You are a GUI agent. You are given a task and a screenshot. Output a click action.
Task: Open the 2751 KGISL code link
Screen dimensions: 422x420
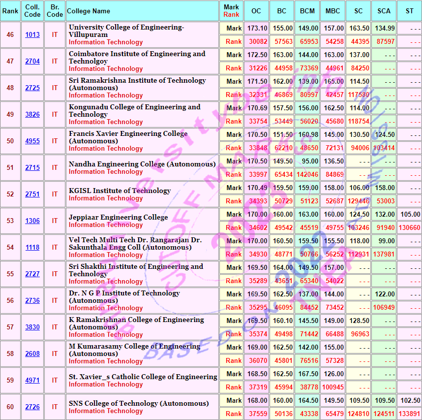(x=32, y=194)
